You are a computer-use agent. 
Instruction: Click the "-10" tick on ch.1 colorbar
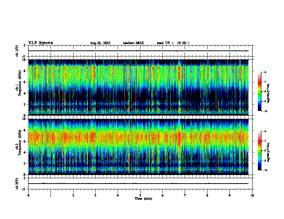click(x=265, y=111)
